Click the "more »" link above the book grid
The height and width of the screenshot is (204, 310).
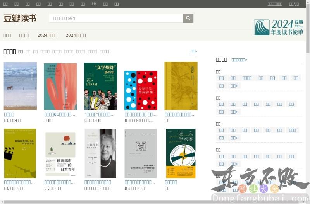194,51
